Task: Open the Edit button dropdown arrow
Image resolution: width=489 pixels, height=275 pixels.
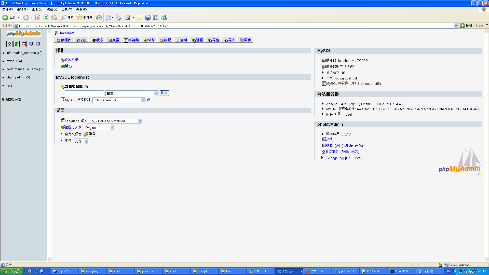Action: coord(133,18)
